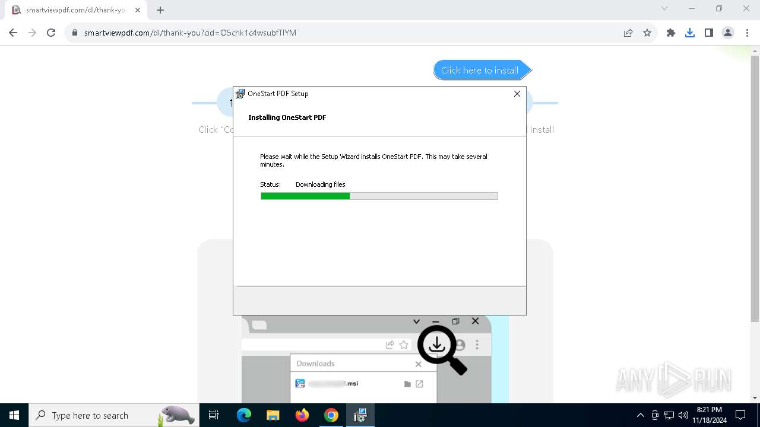Close the OneStart PDF Setup dialog

(517, 94)
